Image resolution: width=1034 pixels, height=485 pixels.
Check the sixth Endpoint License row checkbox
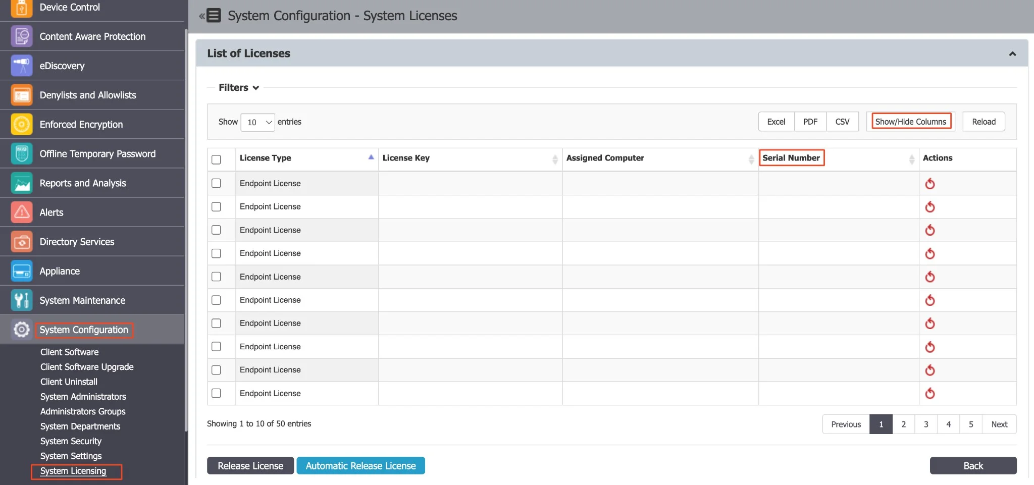point(216,300)
